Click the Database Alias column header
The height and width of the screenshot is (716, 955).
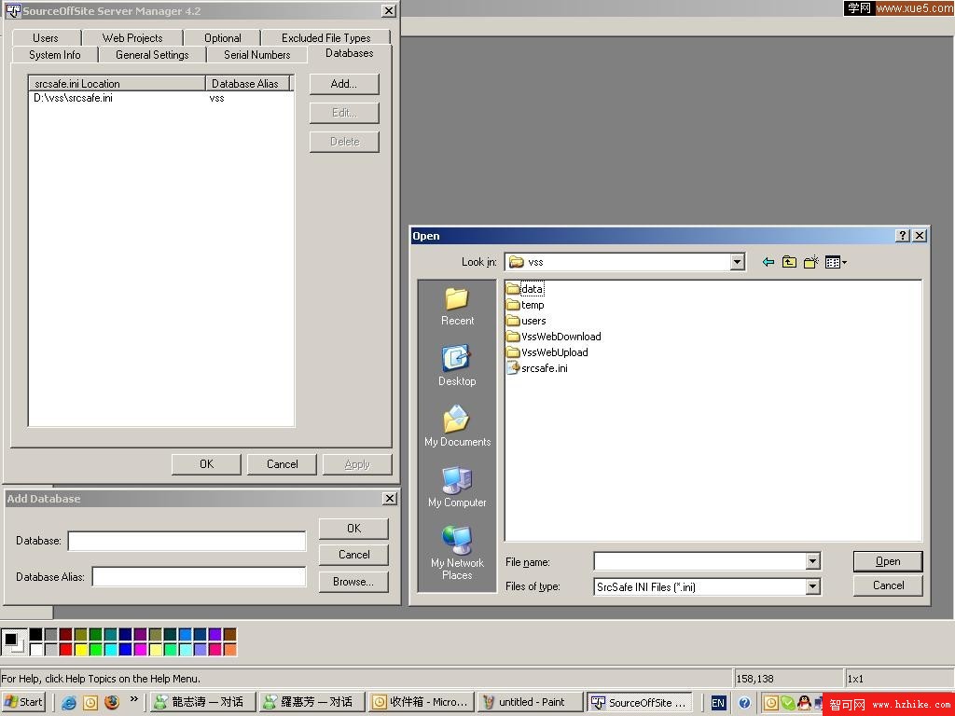click(x=247, y=83)
